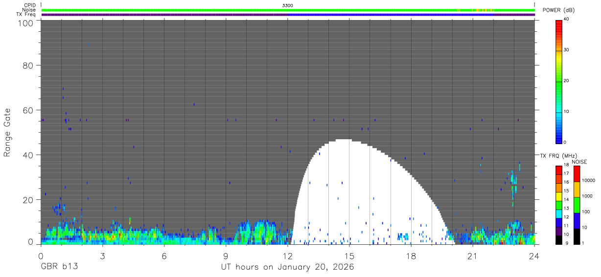Click the purple-blue TX Freq strip above the plot

click(x=288, y=15)
